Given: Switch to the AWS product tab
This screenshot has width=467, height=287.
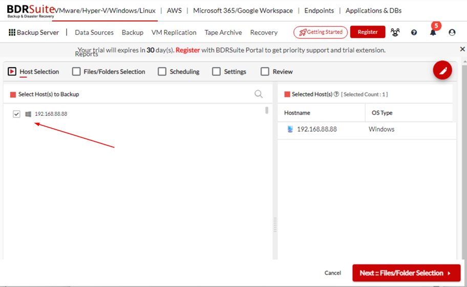Looking at the screenshot, I should point(174,10).
